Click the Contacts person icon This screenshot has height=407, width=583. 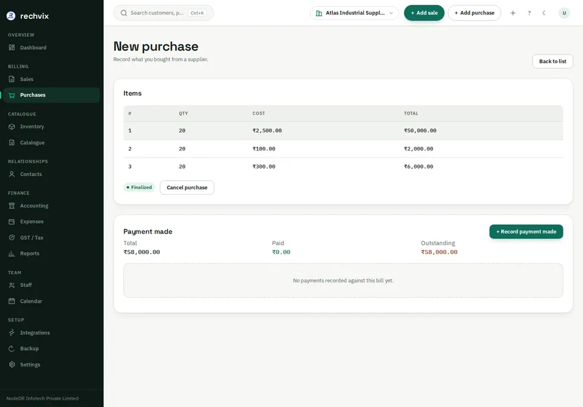pyautogui.click(x=12, y=174)
